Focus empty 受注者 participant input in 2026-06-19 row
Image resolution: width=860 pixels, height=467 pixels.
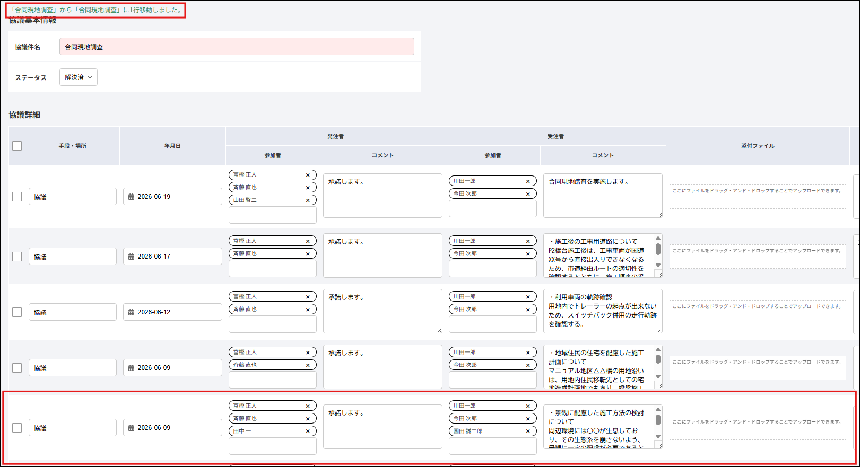(x=493, y=209)
